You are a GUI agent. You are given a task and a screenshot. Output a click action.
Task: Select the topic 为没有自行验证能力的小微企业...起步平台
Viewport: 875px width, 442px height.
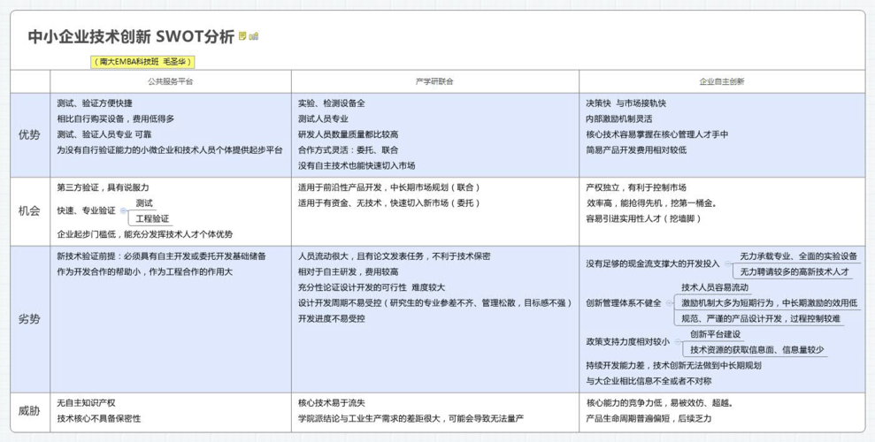point(170,150)
